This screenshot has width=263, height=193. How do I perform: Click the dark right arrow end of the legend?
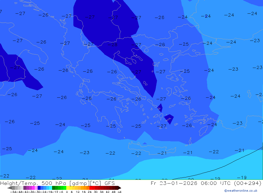click(120, 188)
